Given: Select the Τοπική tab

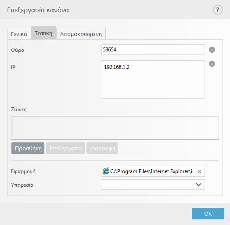Looking at the screenshot, I should tap(43, 33).
